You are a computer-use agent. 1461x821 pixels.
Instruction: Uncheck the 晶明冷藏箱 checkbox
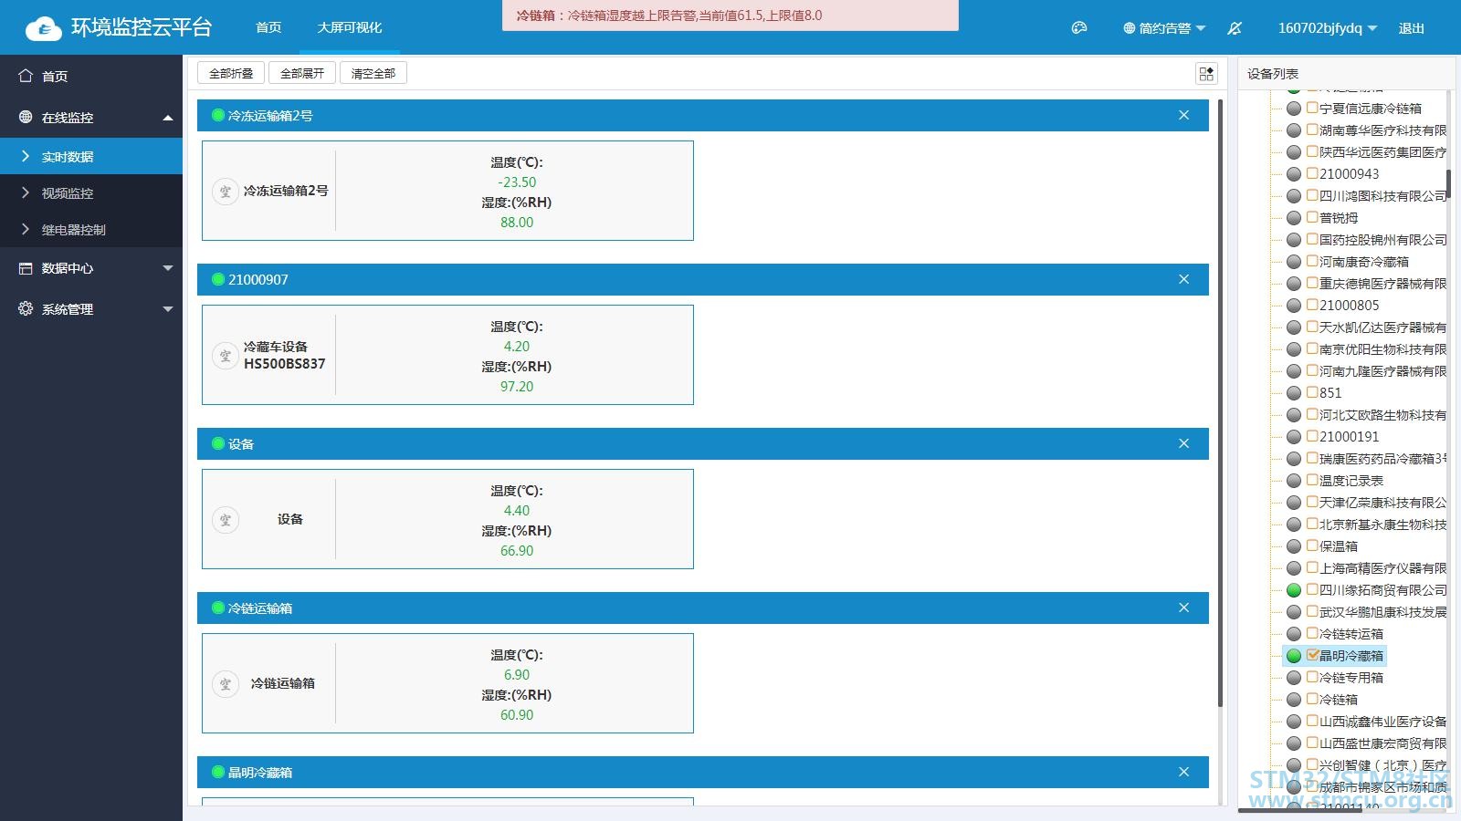point(1312,655)
